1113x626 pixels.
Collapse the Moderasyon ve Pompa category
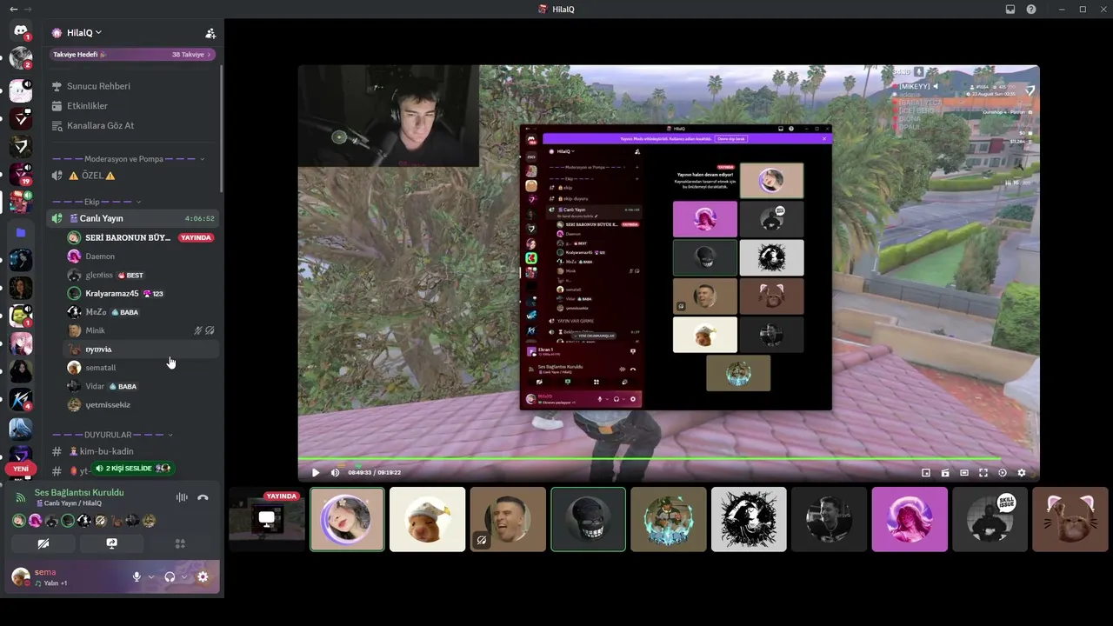129,159
